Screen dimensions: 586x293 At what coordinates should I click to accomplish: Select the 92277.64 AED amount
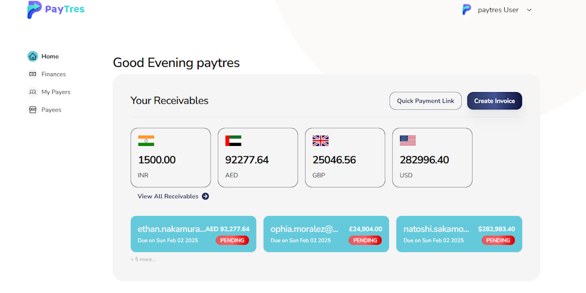pos(247,160)
